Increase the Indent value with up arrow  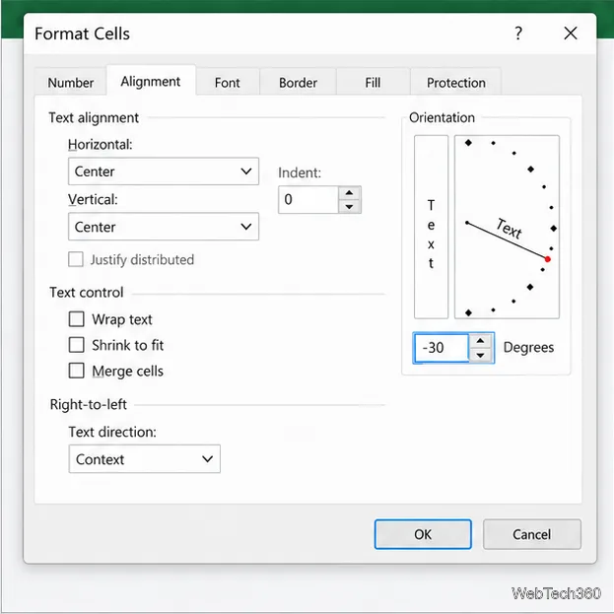[x=349, y=193]
